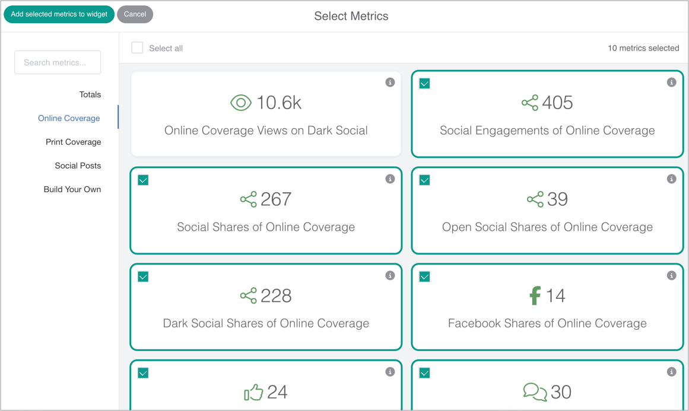The height and width of the screenshot is (411, 689).
Task: Show info for Open Social Shares card
Action: coord(671,179)
